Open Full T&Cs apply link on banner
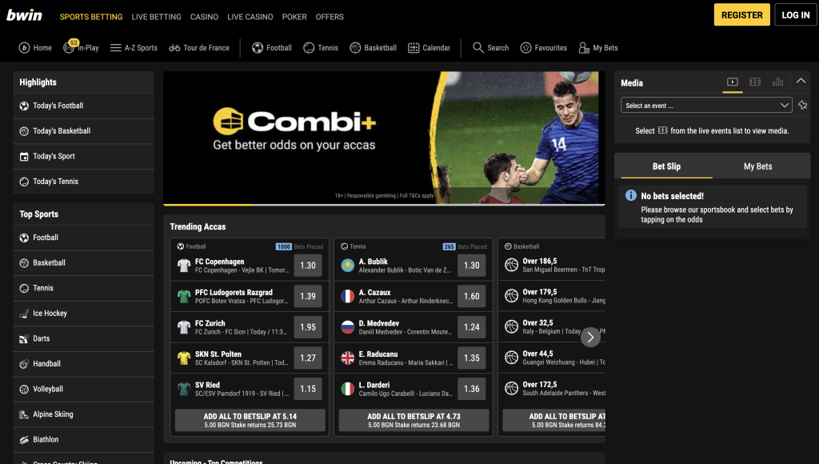819x464 pixels. (x=417, y=195)
